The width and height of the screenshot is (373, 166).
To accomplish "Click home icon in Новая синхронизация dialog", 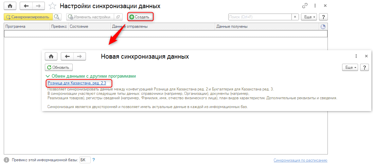I will 51,56.
